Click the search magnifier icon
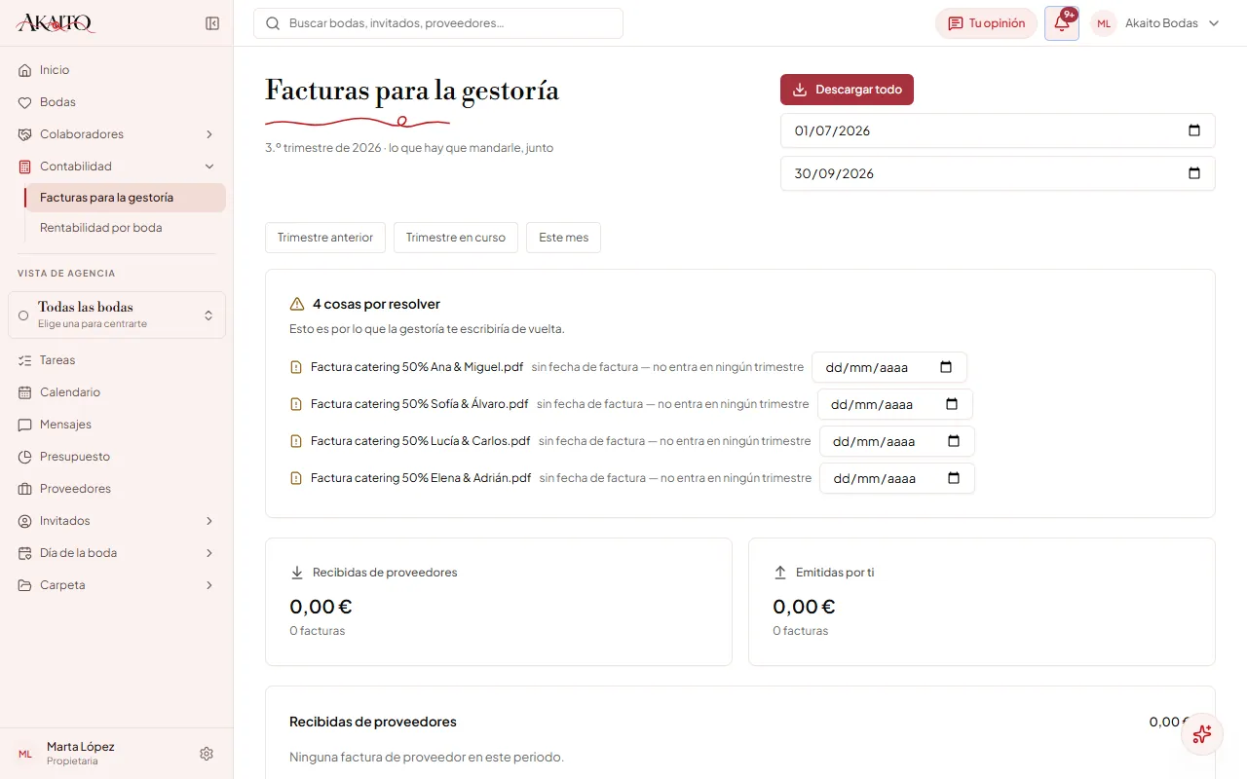Viewport: 1247px width, 779px height. pyautogui.click(x=273, y=23)
